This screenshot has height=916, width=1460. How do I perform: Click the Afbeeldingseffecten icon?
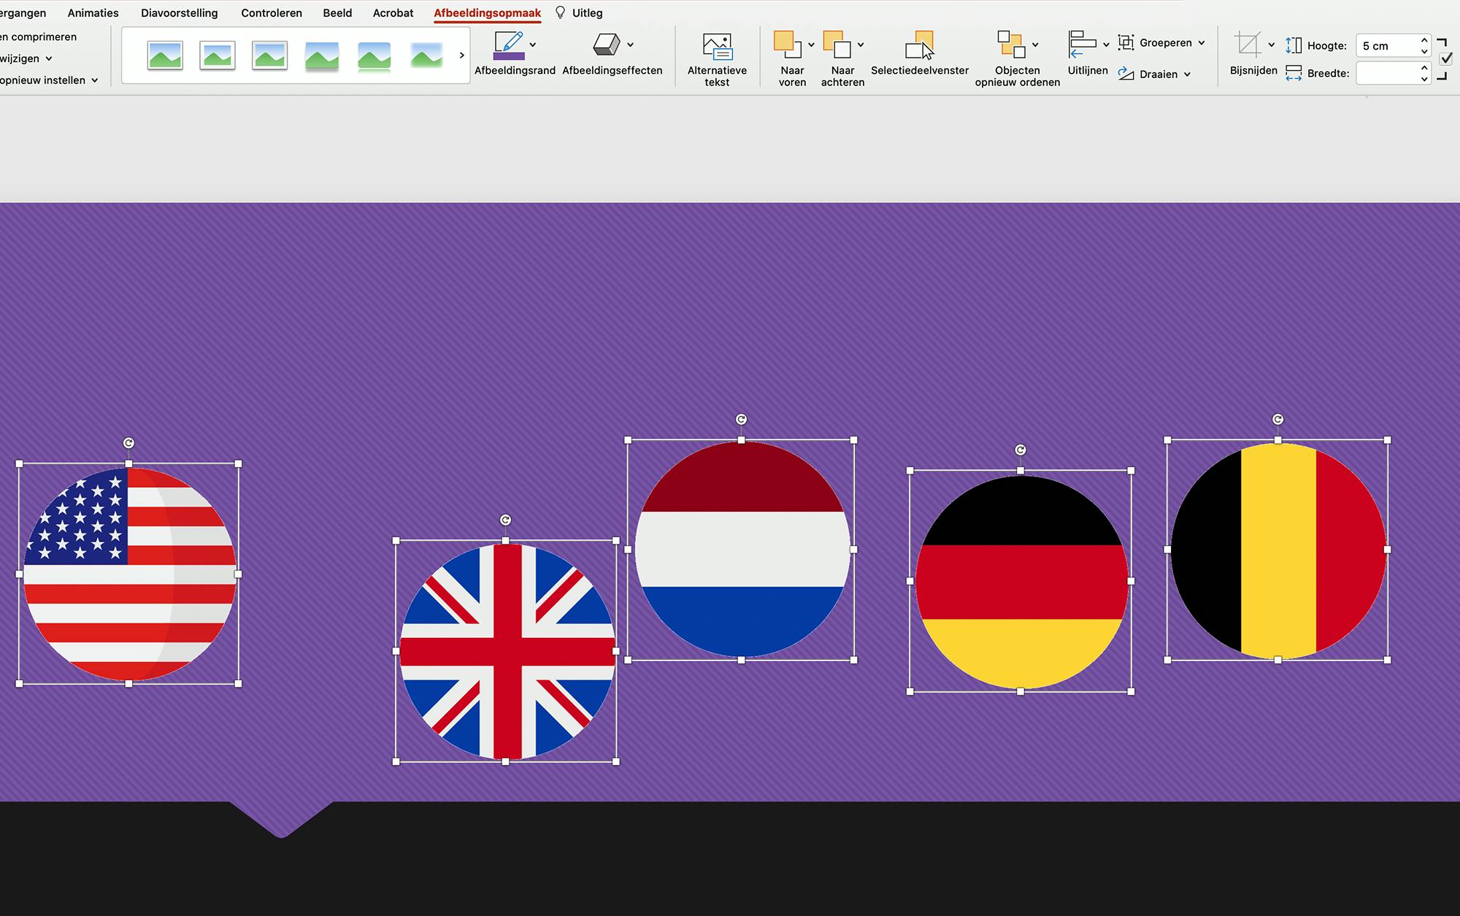606,45
